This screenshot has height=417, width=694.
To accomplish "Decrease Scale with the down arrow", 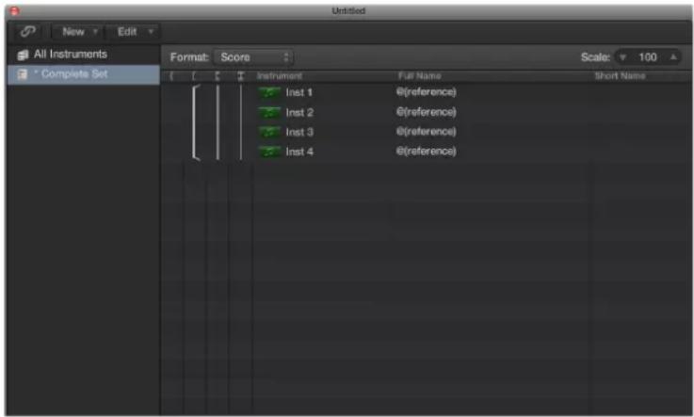I will (x=622, y=57).
